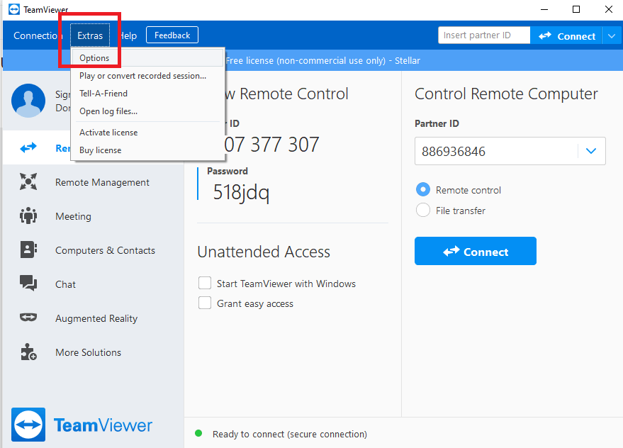
Task: Open Chat label in sidebar
Action: (x=65, y=285)
